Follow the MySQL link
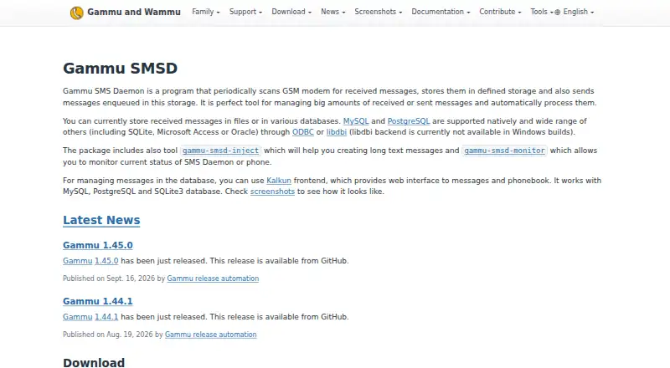Screen dimensions: 670x368 click(x=355, y=121)
